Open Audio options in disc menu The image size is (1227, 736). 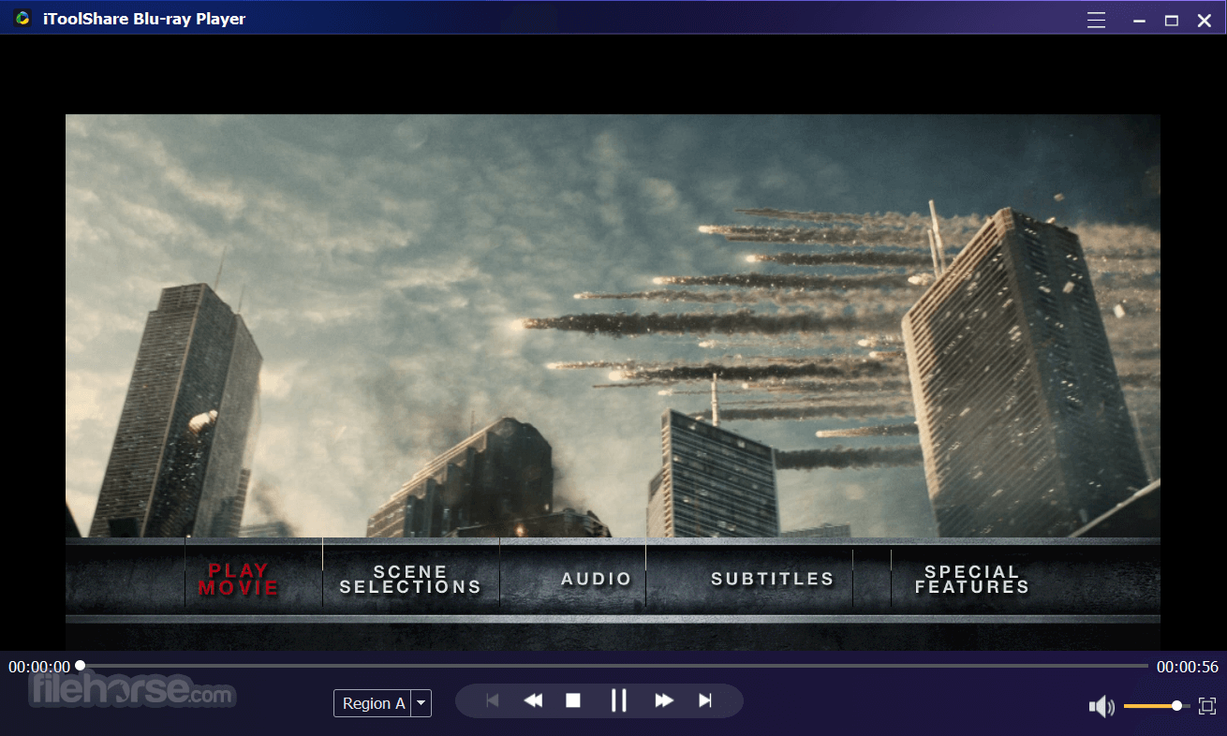coord(597,579)
